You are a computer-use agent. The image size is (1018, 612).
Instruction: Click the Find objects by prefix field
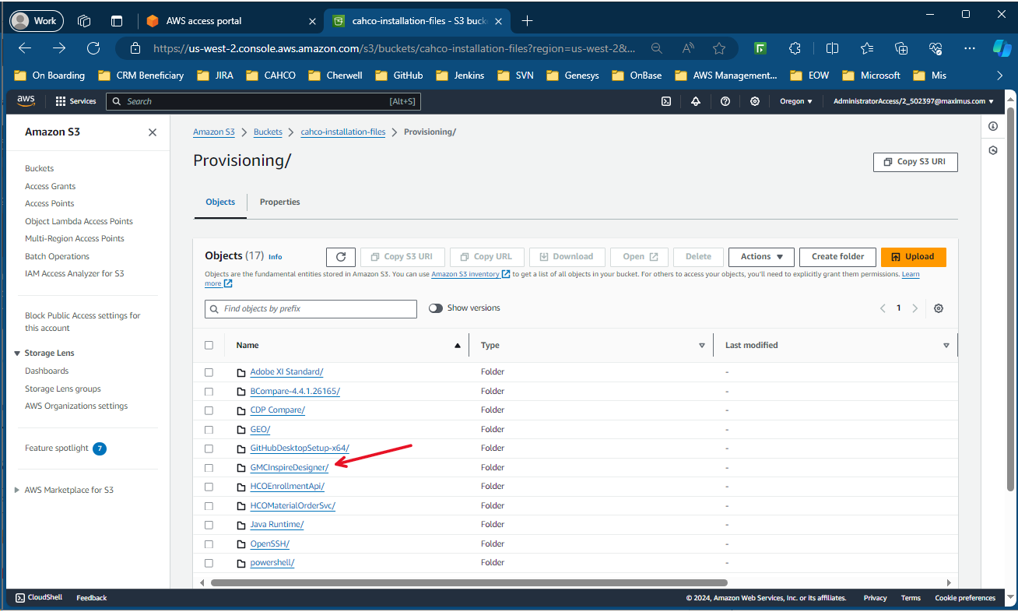pyautogui.click(x=311, y=308)
